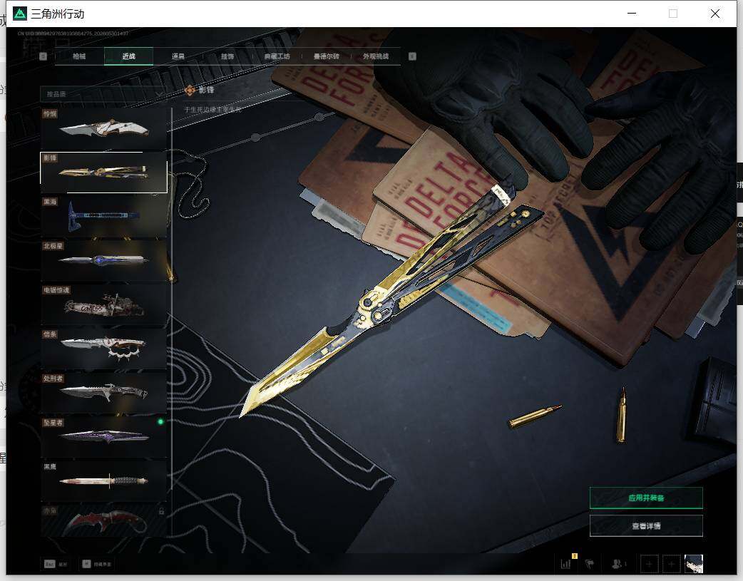Select the 信条 spiked knuckle knife
The height and width of the screenshot is (581, 743).
point(103,349)
